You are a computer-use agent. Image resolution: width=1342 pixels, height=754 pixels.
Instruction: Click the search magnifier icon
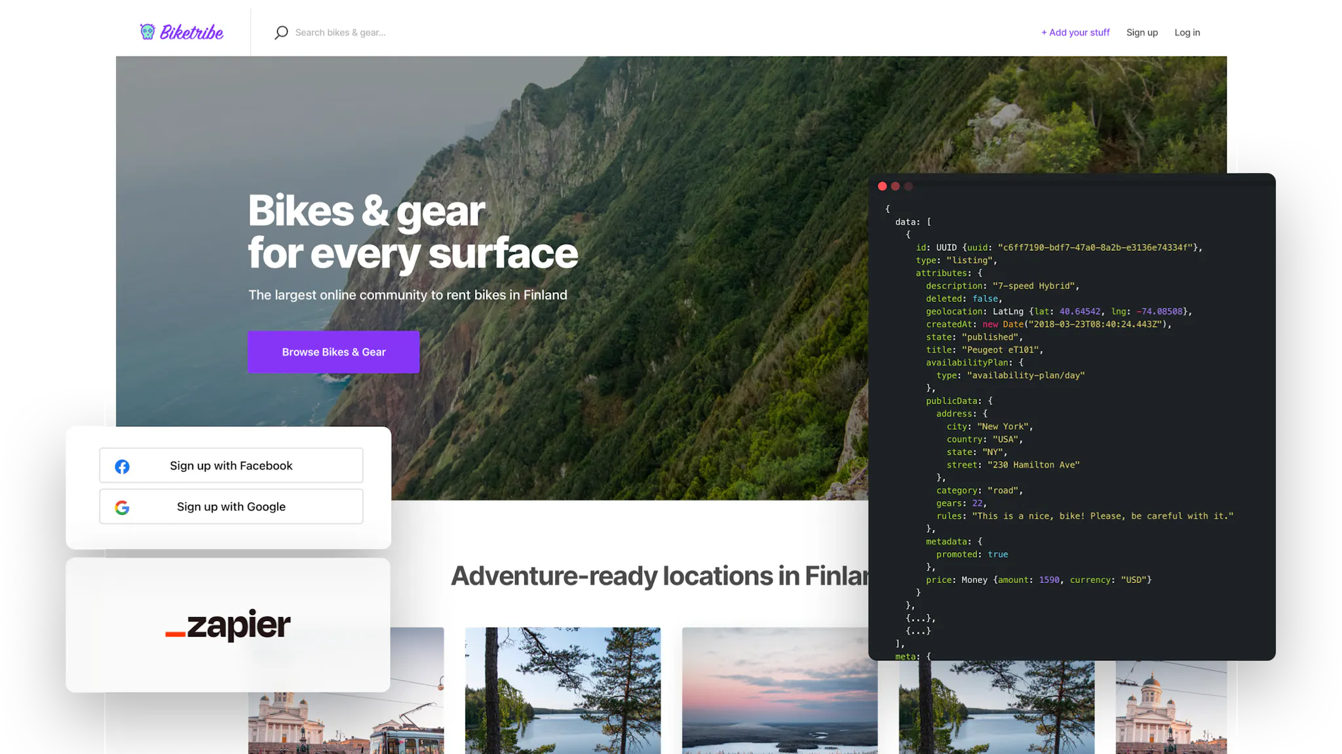pyautogui.click(x=281, y=32)
